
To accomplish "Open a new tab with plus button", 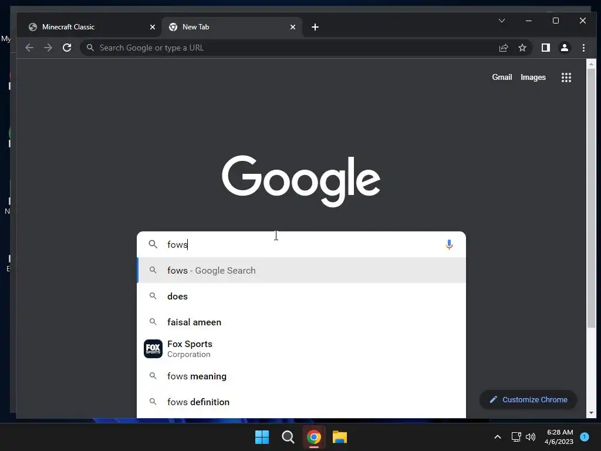I will click(315, 27).
